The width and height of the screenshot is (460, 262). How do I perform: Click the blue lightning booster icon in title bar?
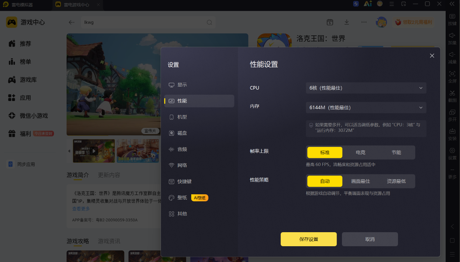(356, 4)
